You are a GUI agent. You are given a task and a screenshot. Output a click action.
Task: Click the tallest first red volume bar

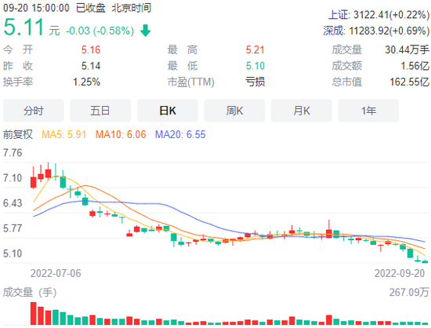click(x=34, y=313)
